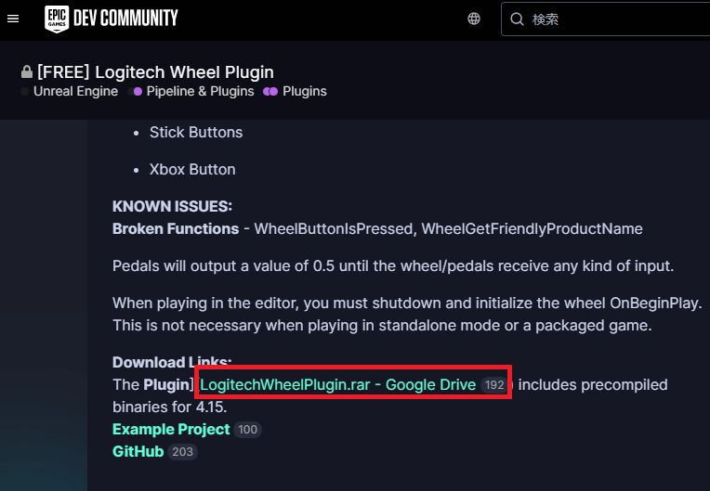Open the Example Project link

[x=171, y=429]
